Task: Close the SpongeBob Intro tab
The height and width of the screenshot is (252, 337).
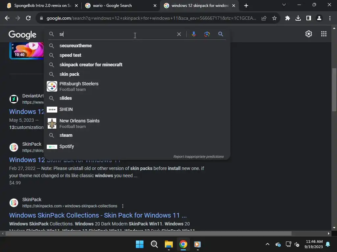Action: click(76, 6)
